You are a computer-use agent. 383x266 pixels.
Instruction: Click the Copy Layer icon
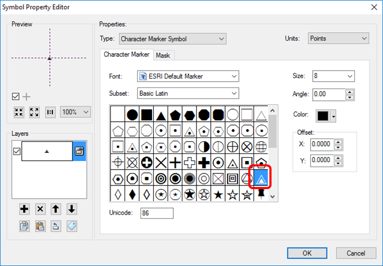[24, 225]
